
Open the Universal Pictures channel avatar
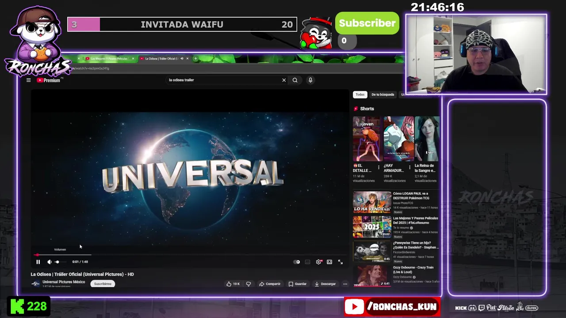(x=35, y=284)
